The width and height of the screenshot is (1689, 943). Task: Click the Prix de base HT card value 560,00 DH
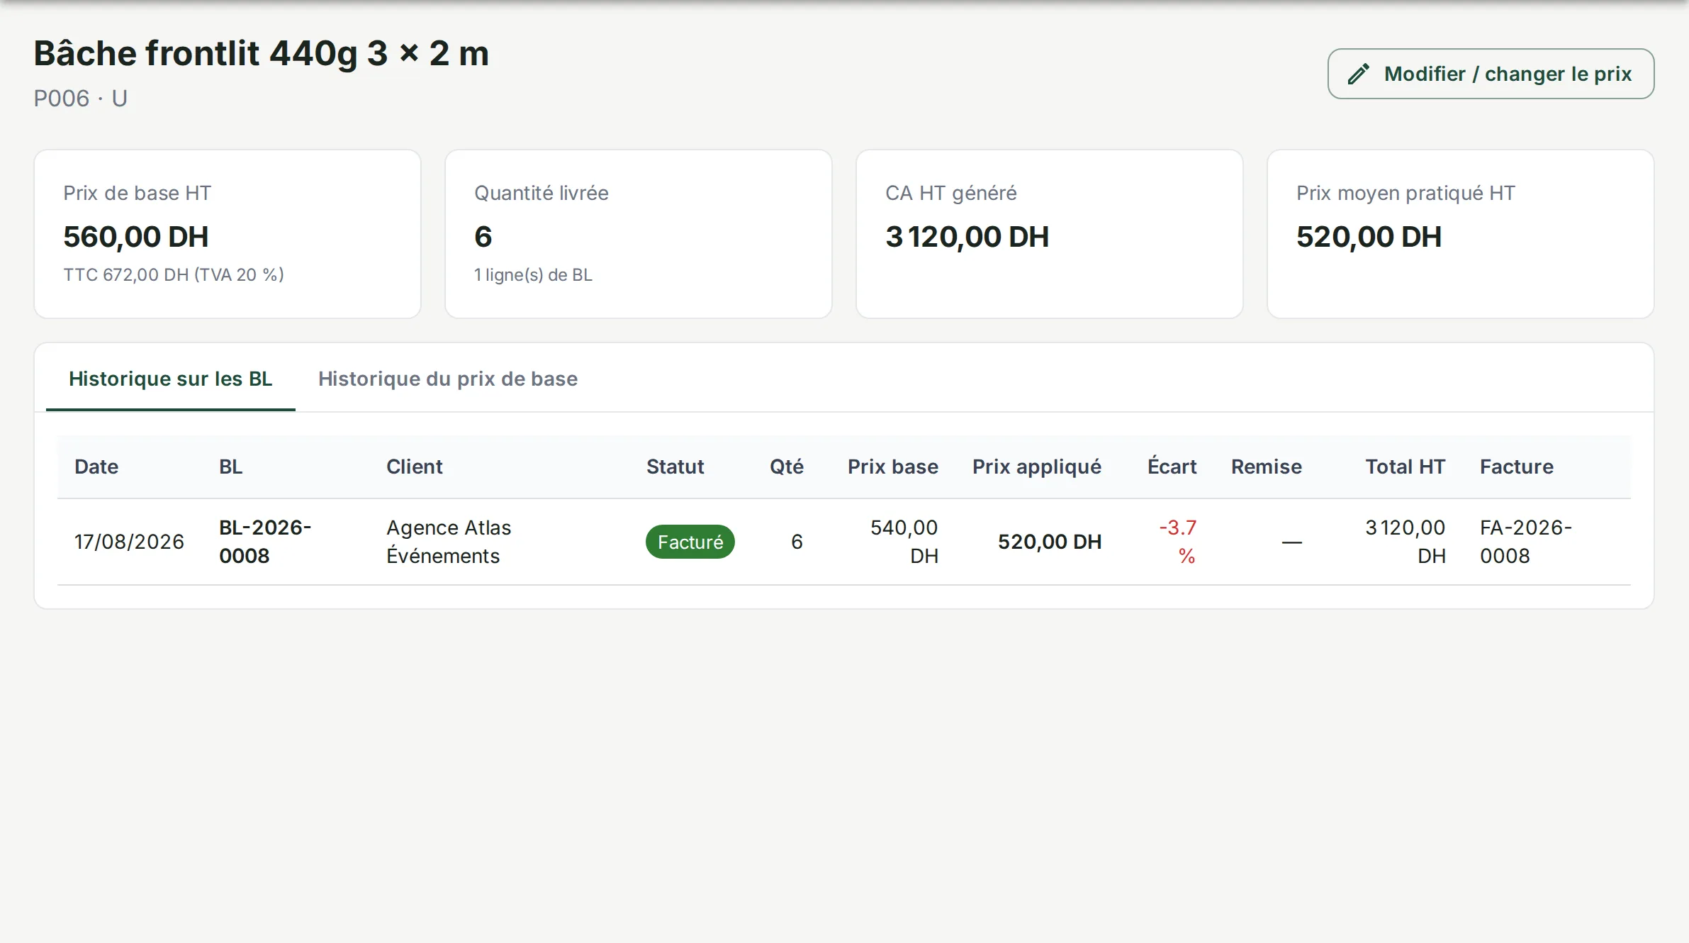pos(135,237)
